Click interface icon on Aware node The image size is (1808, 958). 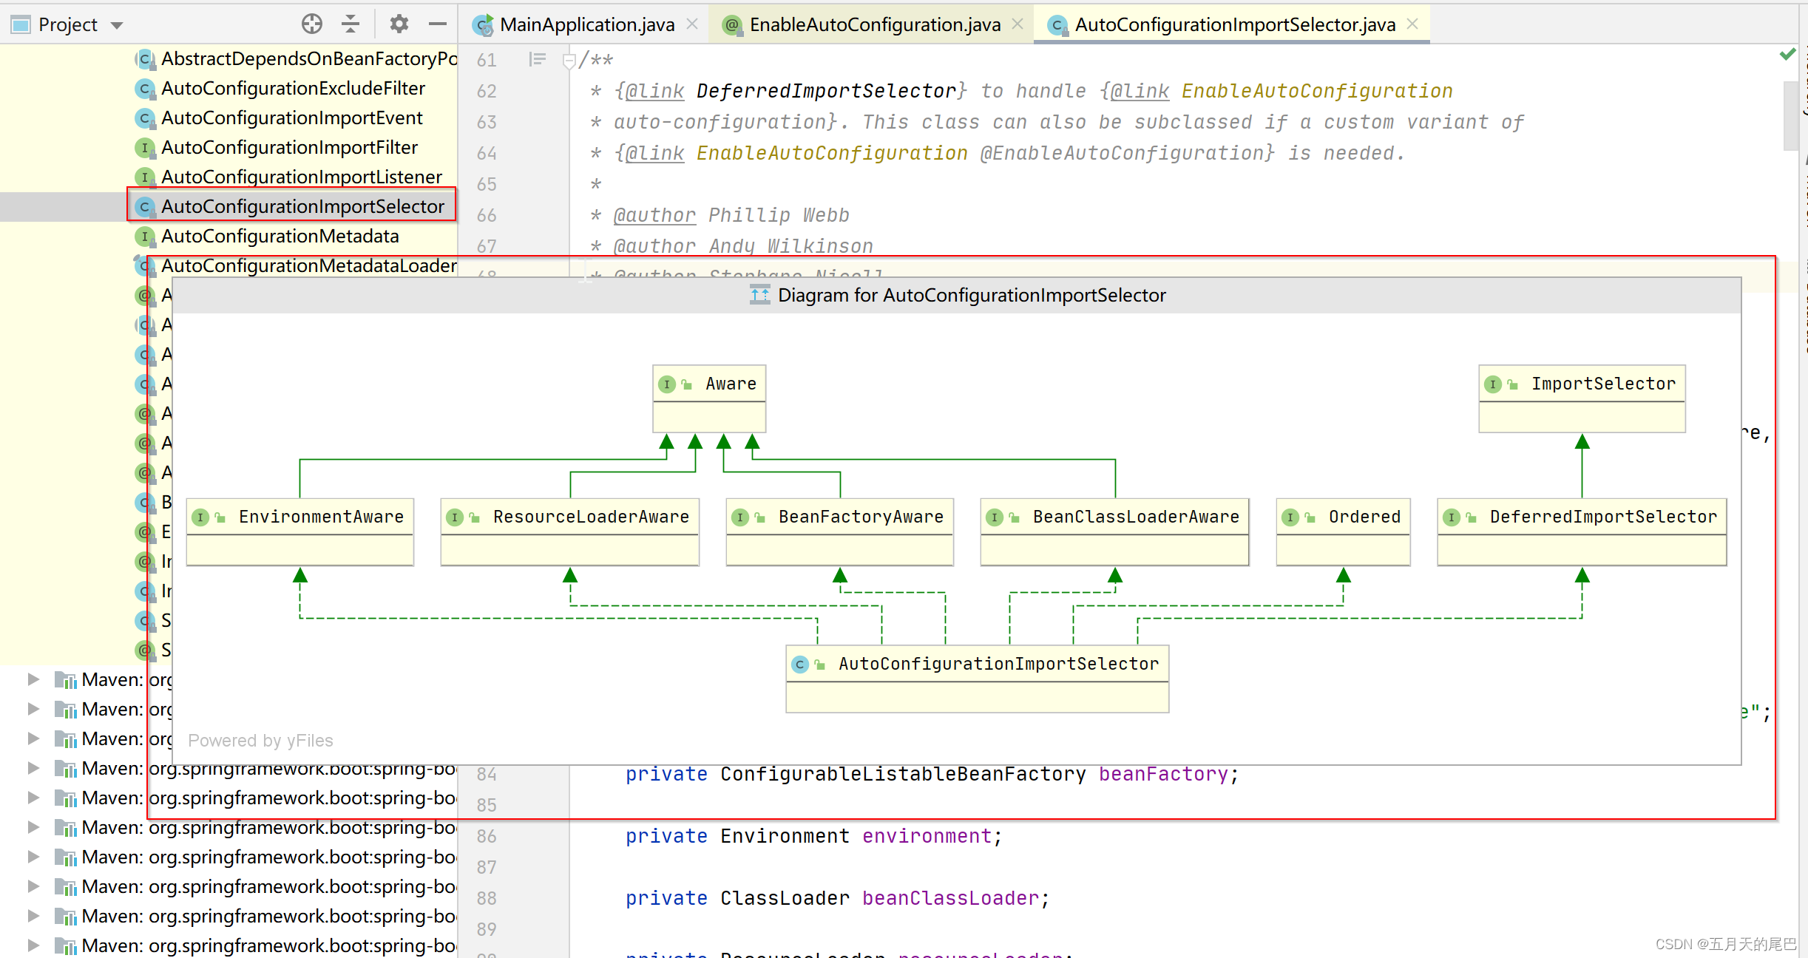[667, 384]
